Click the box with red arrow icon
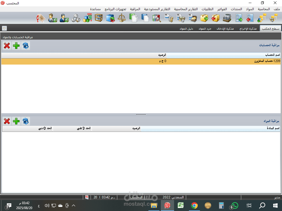The width and height of the screenshot is (282, 211). pos(215,18)
